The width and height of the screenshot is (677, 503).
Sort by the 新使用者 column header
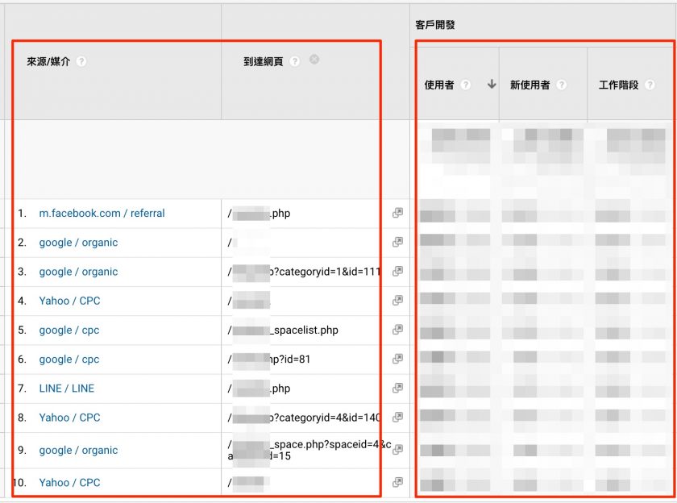[x=530, y=85]
